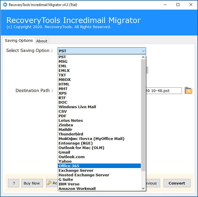Select Outlook.com from the list
The image size is (198, 197).
point(99,157)
